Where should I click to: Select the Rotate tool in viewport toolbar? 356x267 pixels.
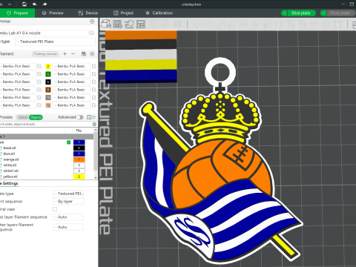[x=208, y=24]
